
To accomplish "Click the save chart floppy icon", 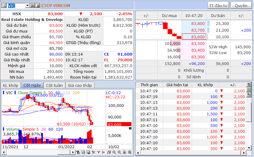I will (89, 152).
